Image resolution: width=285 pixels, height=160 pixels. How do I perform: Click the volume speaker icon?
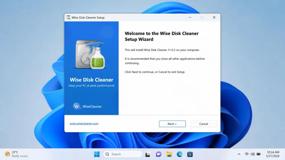(x=253, y=154)
